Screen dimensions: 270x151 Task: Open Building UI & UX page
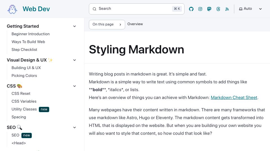(x=26, y=68)
